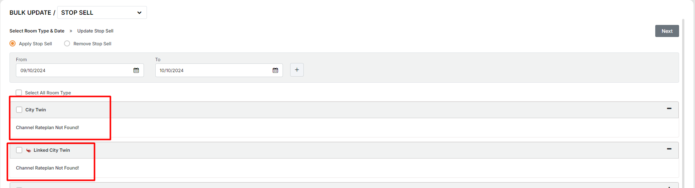Click the City Twin room label
This screenshot has height=188, width=695.
tap(36, 110)
